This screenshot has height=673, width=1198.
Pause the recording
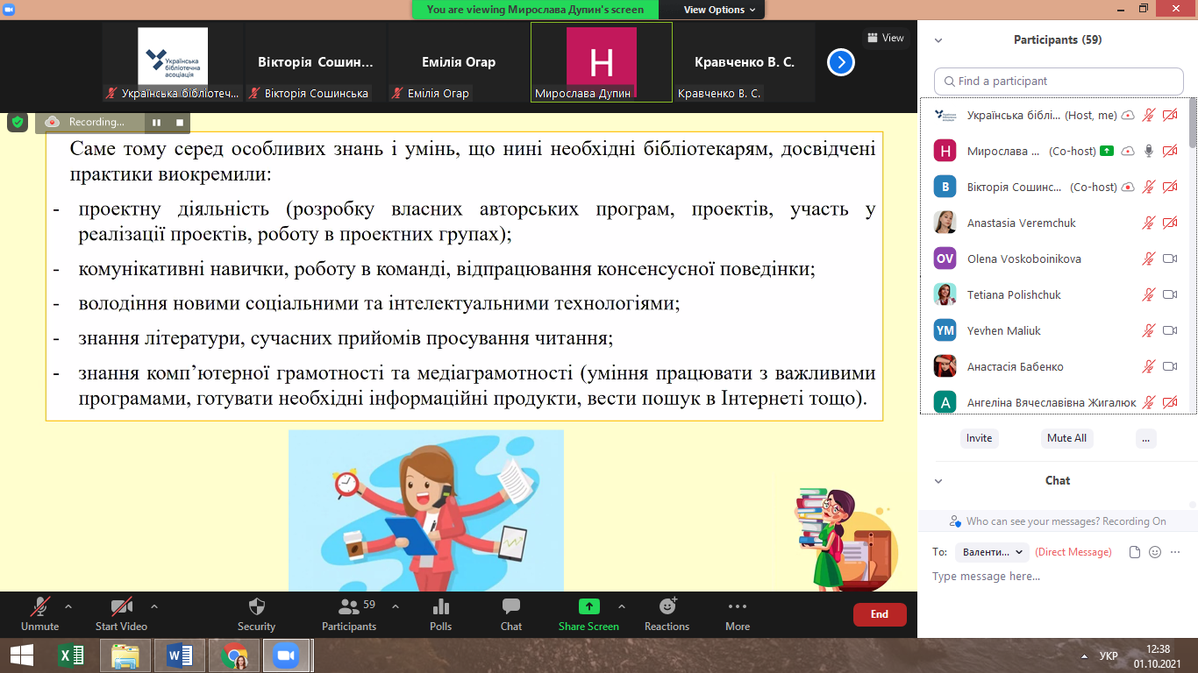click(x=157, y=123)
